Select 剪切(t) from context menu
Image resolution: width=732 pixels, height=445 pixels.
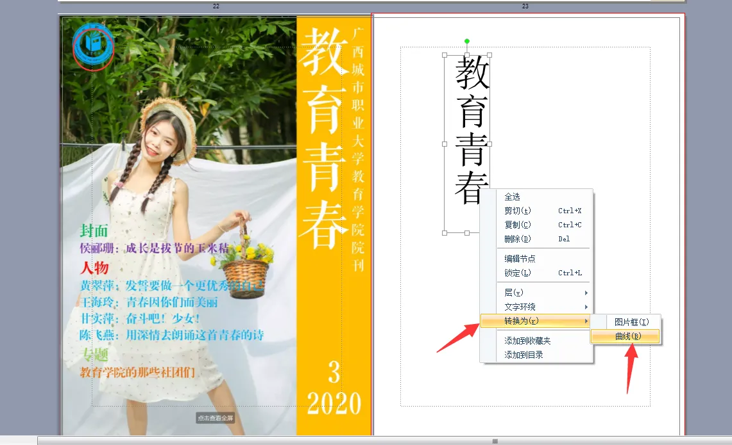point(536,211)
